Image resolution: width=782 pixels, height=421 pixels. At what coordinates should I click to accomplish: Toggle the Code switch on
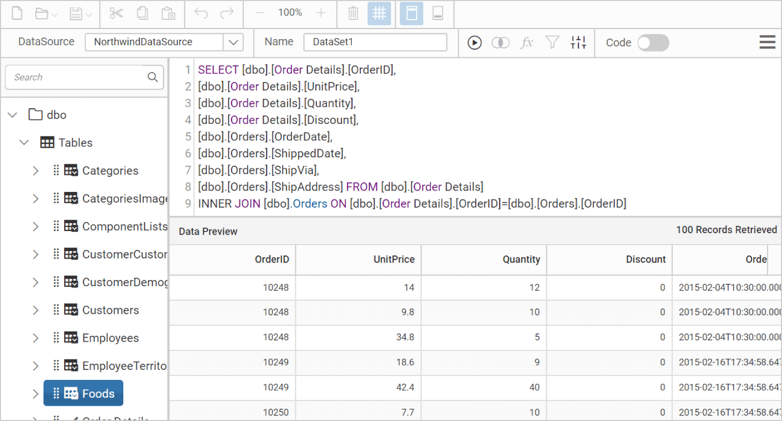tap(653, 43)
